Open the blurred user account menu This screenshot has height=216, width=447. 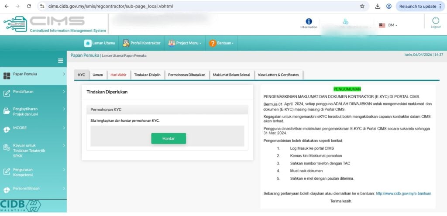[x=347, y=24]
